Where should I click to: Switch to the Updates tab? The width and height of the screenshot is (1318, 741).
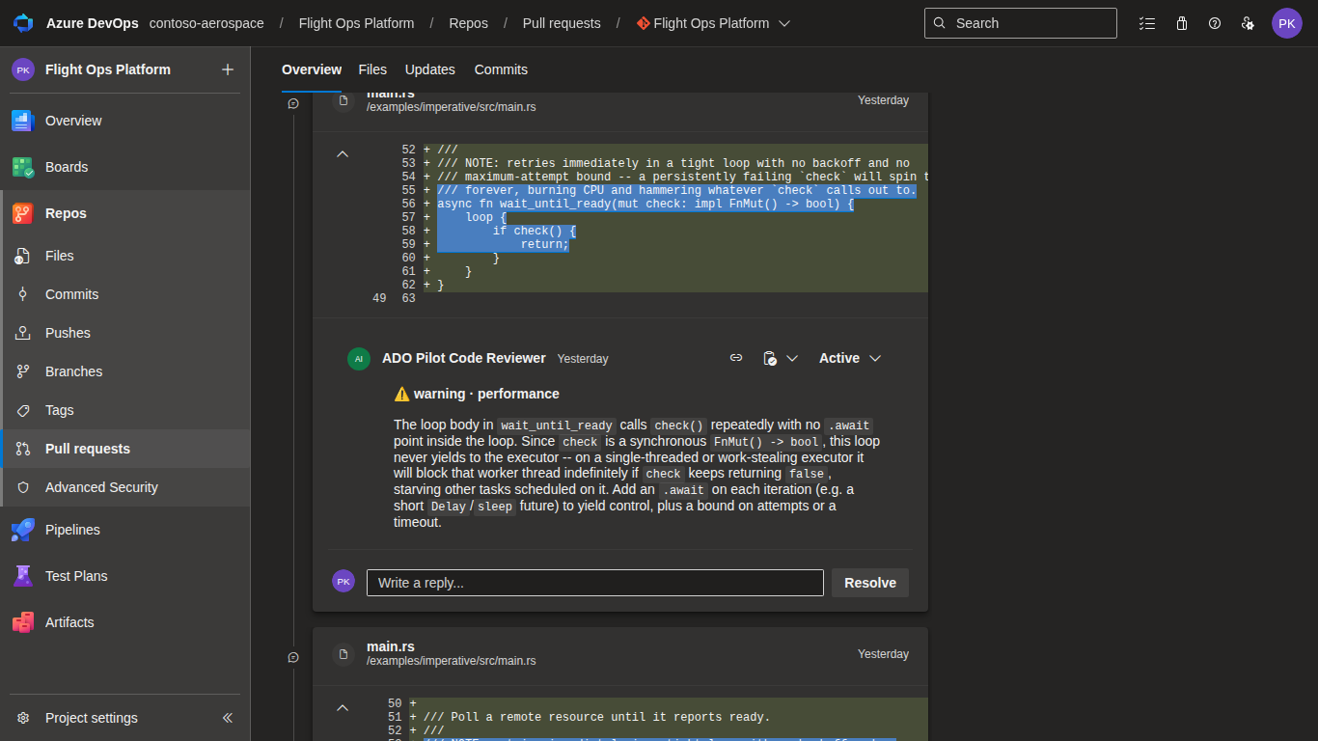(x=430, y=69)
